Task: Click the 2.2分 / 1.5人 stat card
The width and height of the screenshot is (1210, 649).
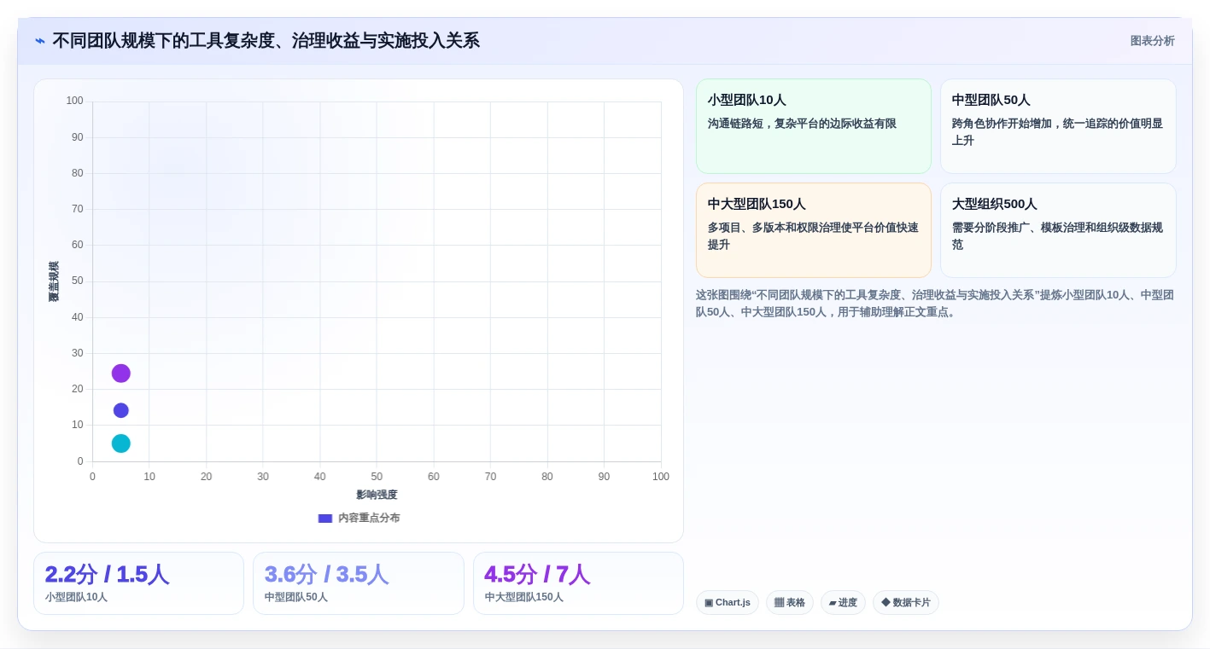Action: click(x=138, y=583)
